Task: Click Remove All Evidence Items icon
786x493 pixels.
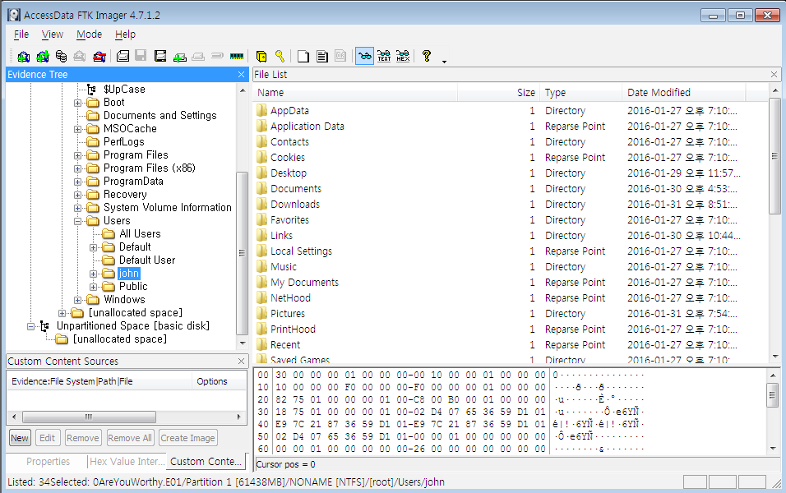Action: pyautogui.click(x=99, y=56)
